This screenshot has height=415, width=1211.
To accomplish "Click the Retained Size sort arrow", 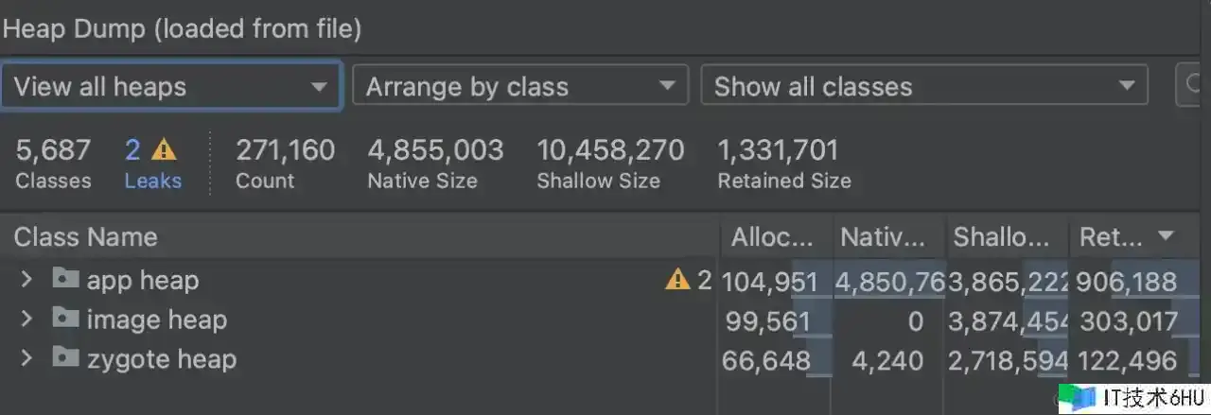I will 1166,236.
